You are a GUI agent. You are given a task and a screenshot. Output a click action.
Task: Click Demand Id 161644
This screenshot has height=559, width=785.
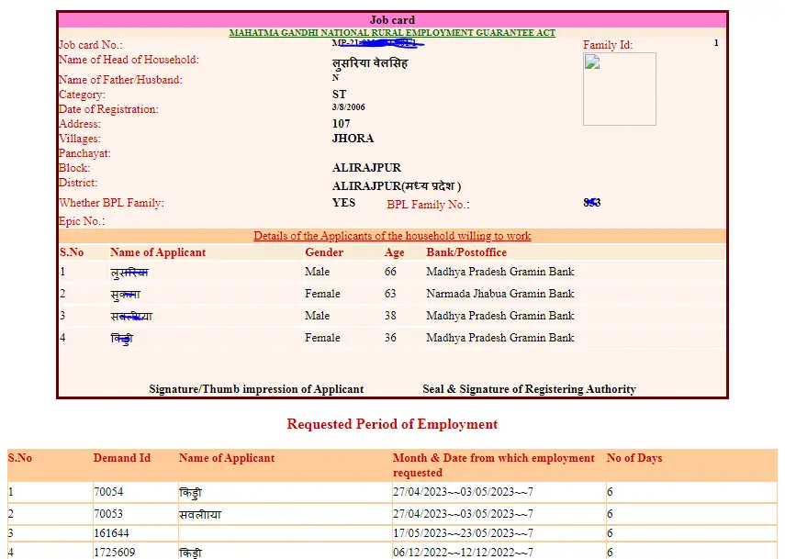coord(112,533)
